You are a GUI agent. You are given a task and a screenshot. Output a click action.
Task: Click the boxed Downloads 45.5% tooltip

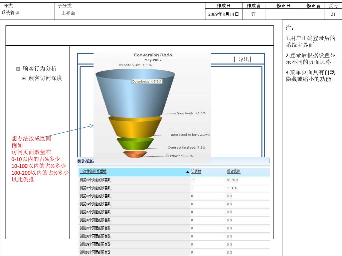click(x=147, y=81)
